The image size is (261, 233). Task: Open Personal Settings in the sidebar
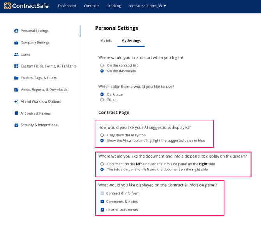click(x=34, y=31)
